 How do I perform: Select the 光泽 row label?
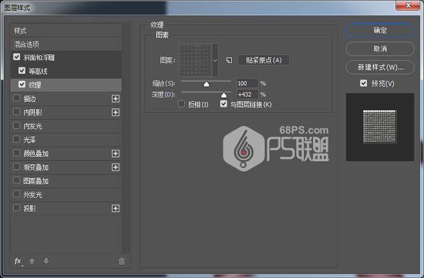pos(30,140)
